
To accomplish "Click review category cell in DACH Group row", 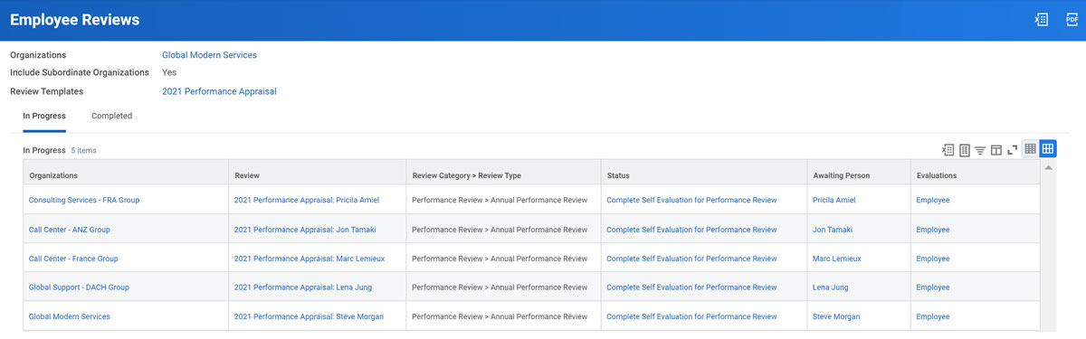I will (x=503, y=287).
